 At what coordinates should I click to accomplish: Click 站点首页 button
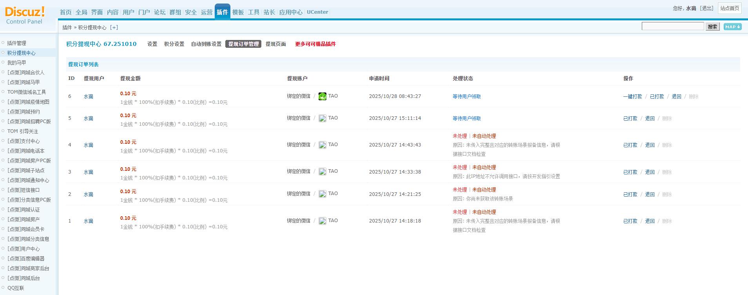(729, 8)
